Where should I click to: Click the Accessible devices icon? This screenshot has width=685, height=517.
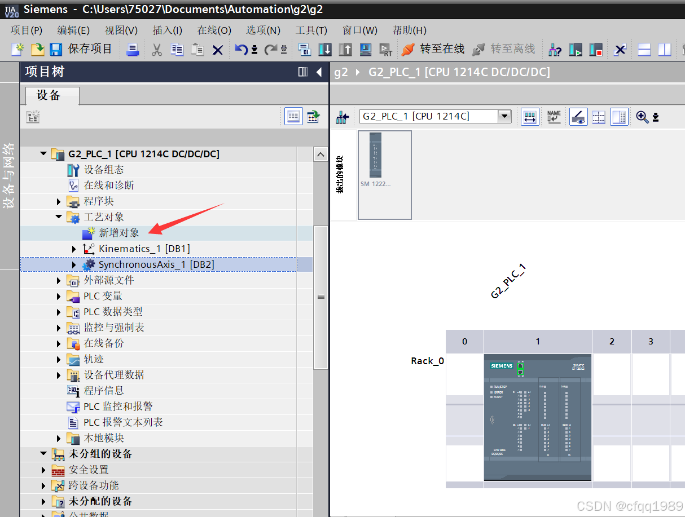click(x=555, y=50)
